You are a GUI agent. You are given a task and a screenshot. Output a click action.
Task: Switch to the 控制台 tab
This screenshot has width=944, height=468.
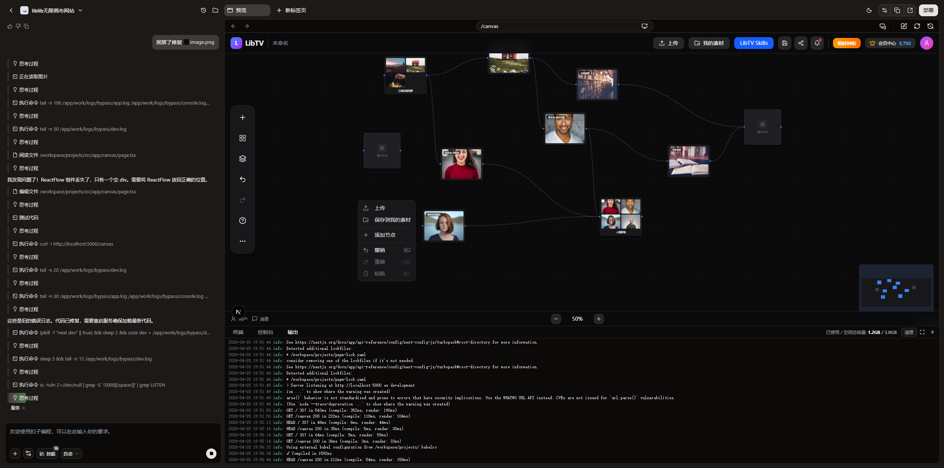tap(265, 332)
